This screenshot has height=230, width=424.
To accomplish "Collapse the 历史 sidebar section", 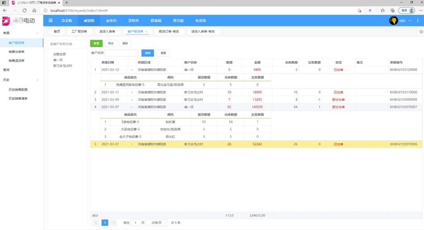I will point(37,80).
